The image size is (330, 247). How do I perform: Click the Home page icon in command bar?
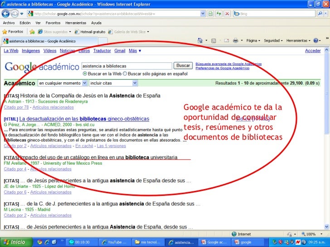pyautogui.click(x=200, y=41)
